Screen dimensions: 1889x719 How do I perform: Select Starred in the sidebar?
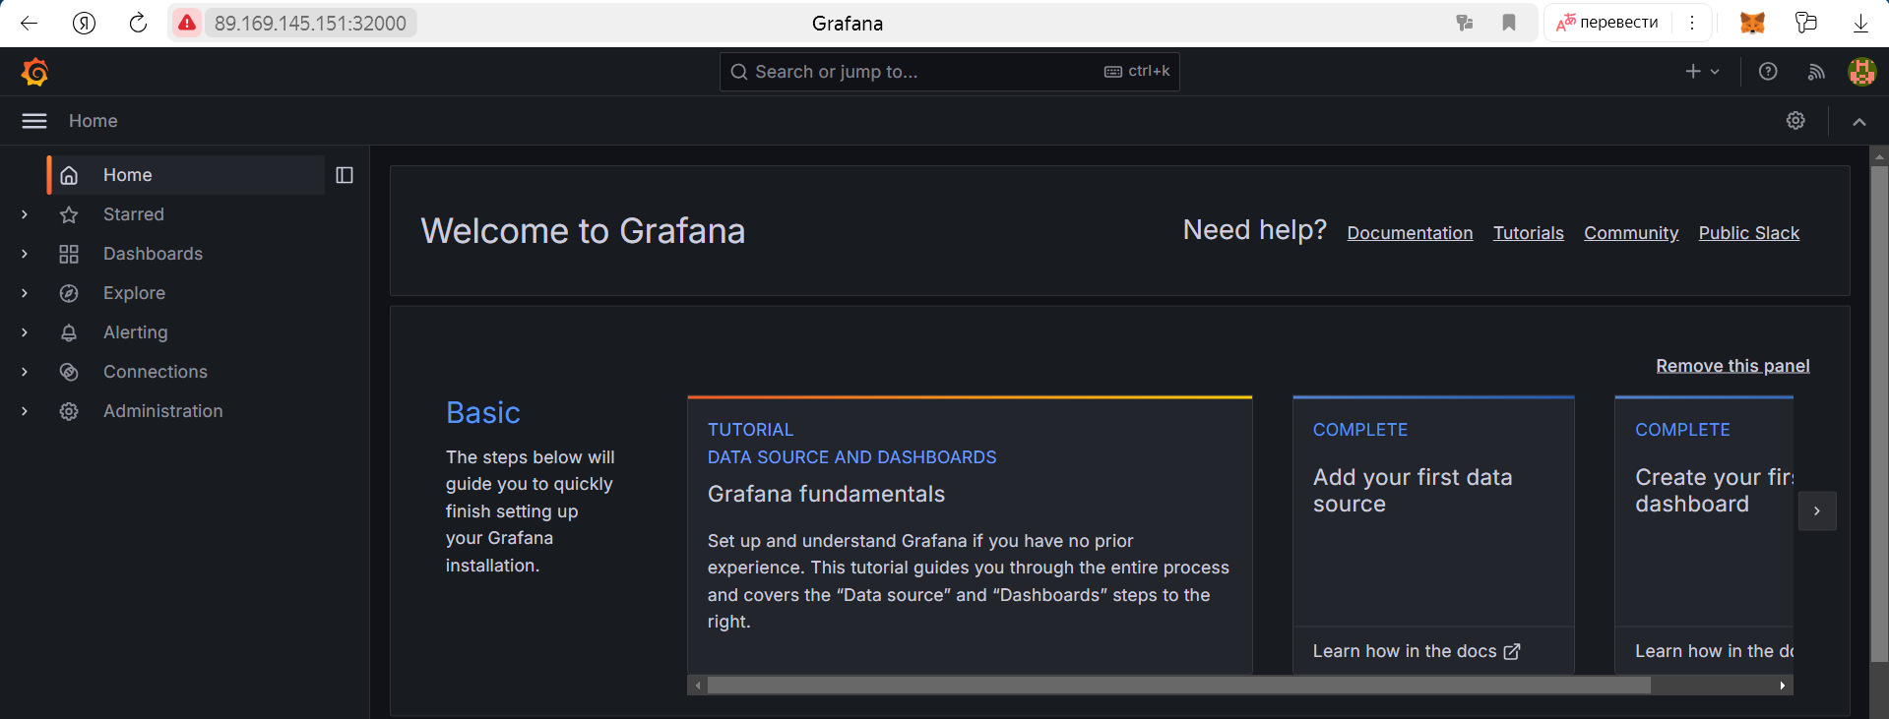point(134,214)
